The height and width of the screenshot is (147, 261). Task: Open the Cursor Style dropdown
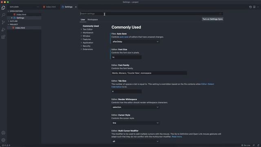135,123
